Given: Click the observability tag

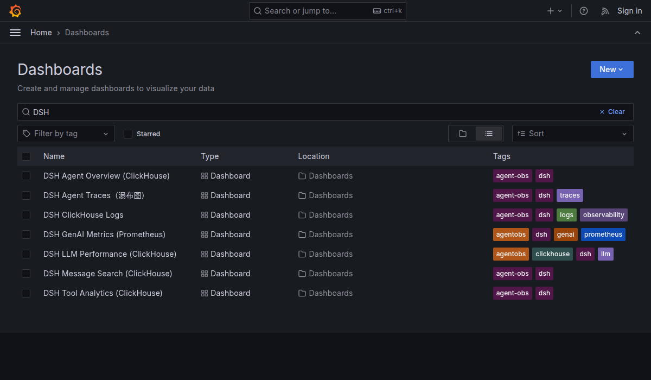Looking at the screenshot, I should click(604, 215).
